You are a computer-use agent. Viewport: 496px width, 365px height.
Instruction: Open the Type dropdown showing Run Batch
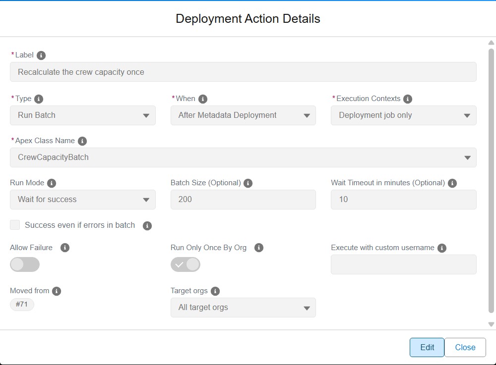(x=83, y=115)
